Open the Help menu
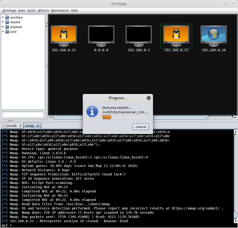Viewport: 238px width, 228px height. [x=74, y=10]
